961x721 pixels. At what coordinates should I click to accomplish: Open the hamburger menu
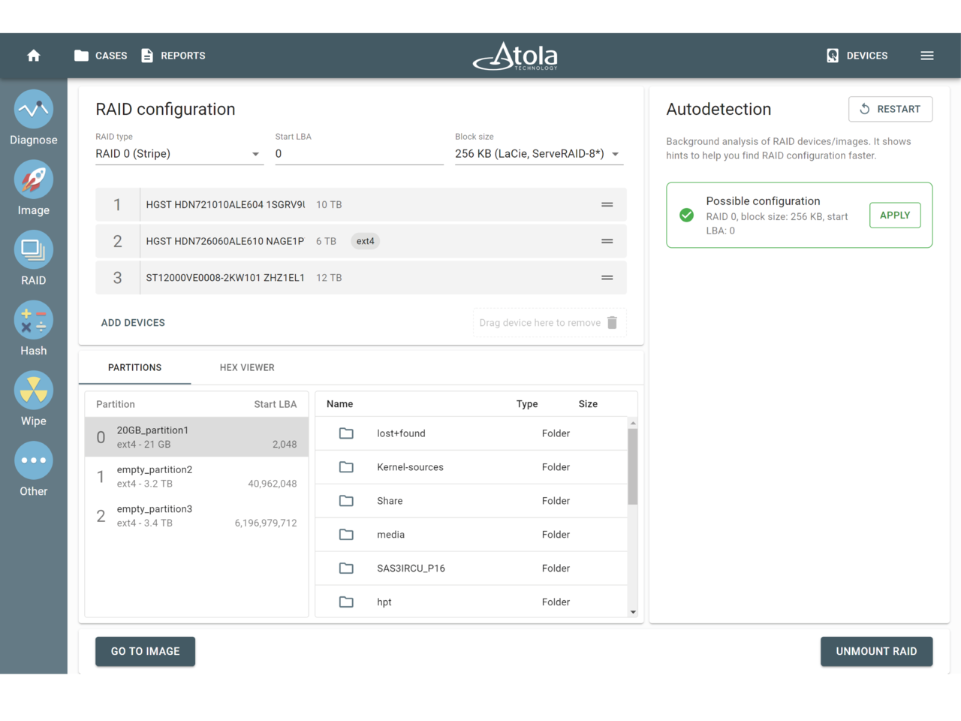click(927, 56)
